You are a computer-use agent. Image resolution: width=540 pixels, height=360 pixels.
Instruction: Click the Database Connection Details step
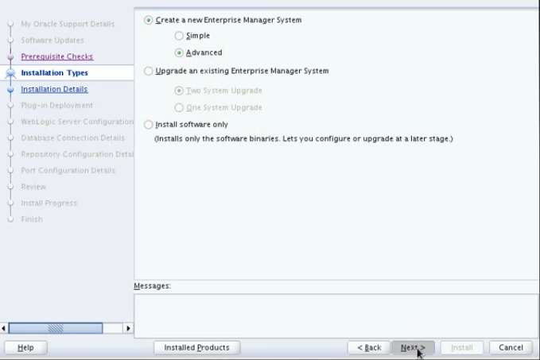[72, 138]
